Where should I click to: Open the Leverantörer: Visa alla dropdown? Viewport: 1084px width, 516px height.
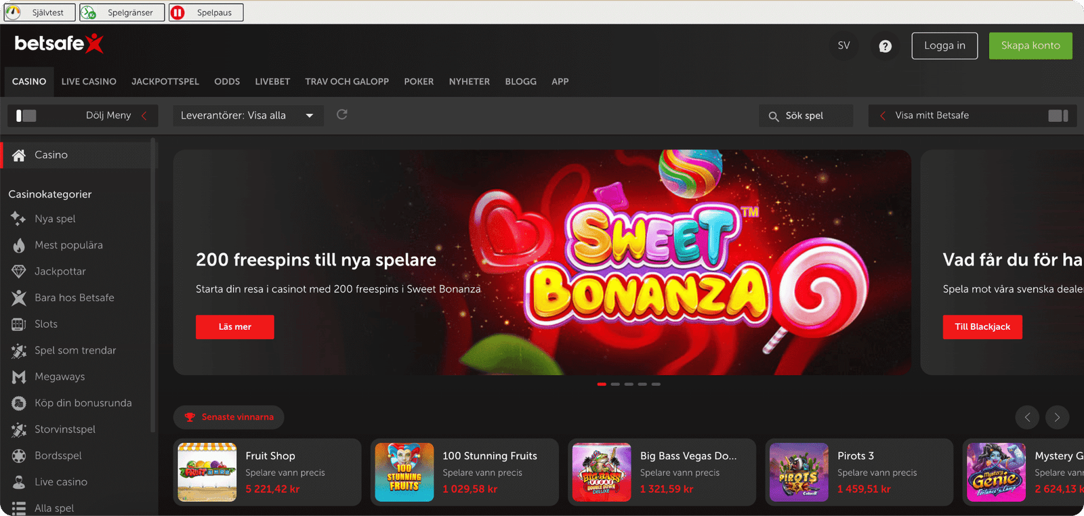pyautogui.click(x=248, y=116)
